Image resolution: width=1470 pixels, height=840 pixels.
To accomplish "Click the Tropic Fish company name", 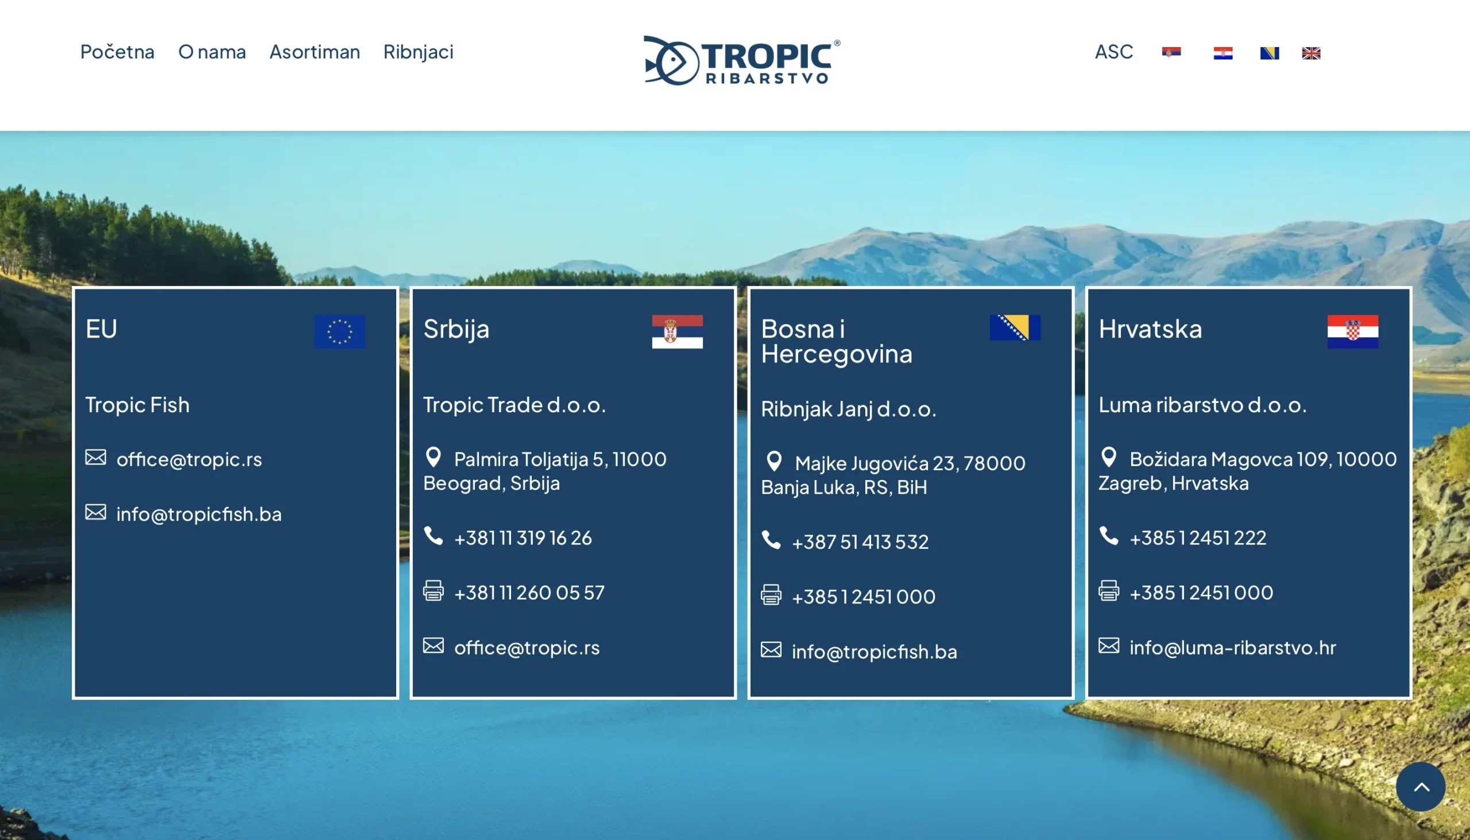I will click(137, 405).
